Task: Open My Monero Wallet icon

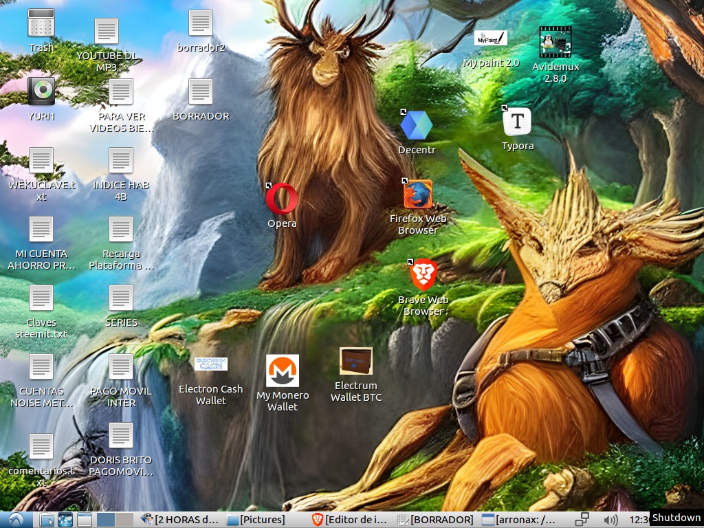Action: 283,371
